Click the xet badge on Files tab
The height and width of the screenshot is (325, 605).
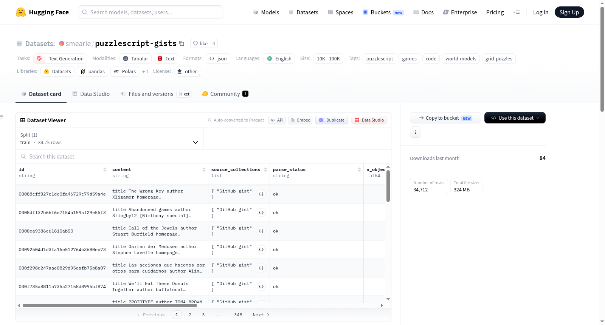tap(184, 94)
